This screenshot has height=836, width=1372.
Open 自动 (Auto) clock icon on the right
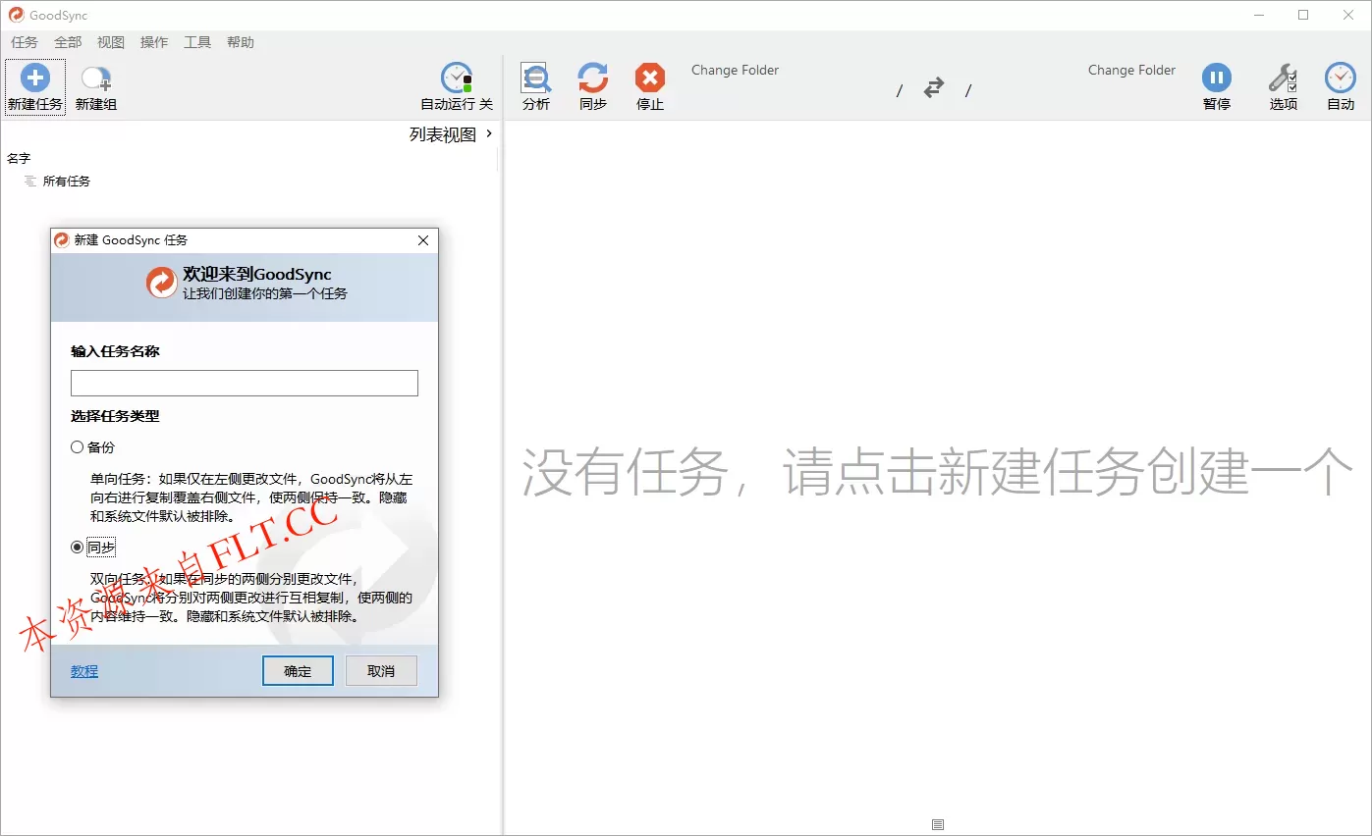click(1341, 78)
